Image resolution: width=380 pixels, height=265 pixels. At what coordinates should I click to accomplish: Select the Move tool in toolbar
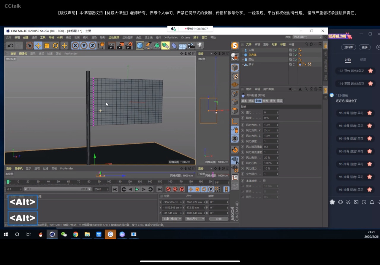38,46
